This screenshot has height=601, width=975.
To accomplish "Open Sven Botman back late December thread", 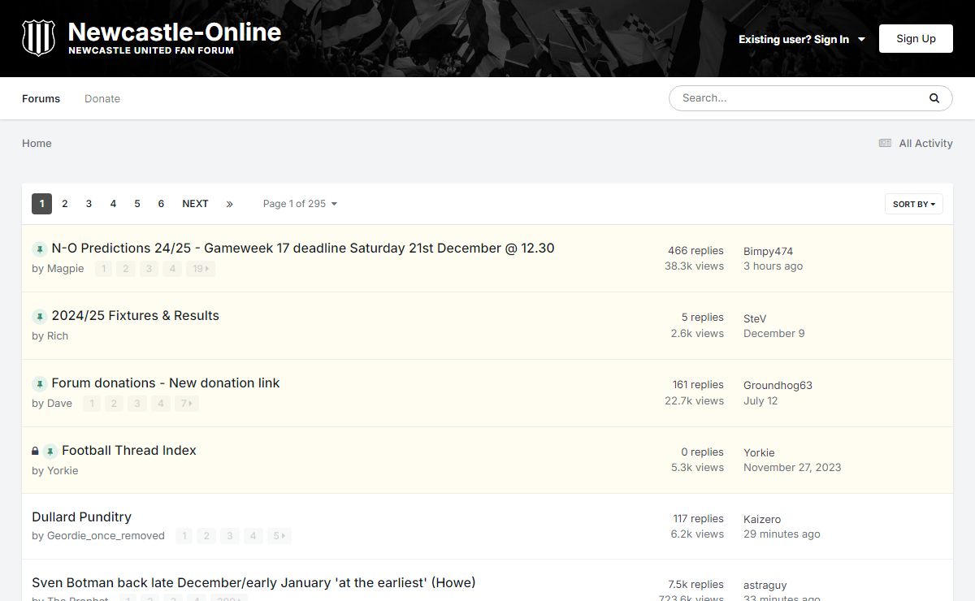I will click(x=253, y=583).
